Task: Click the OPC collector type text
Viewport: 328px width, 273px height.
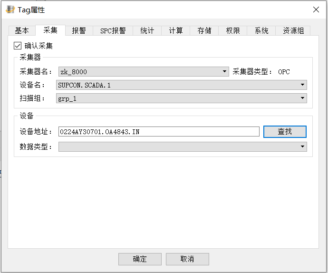Action: coord(284,72)
